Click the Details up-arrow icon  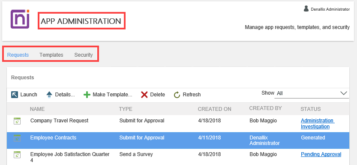(x=49, y=95)
